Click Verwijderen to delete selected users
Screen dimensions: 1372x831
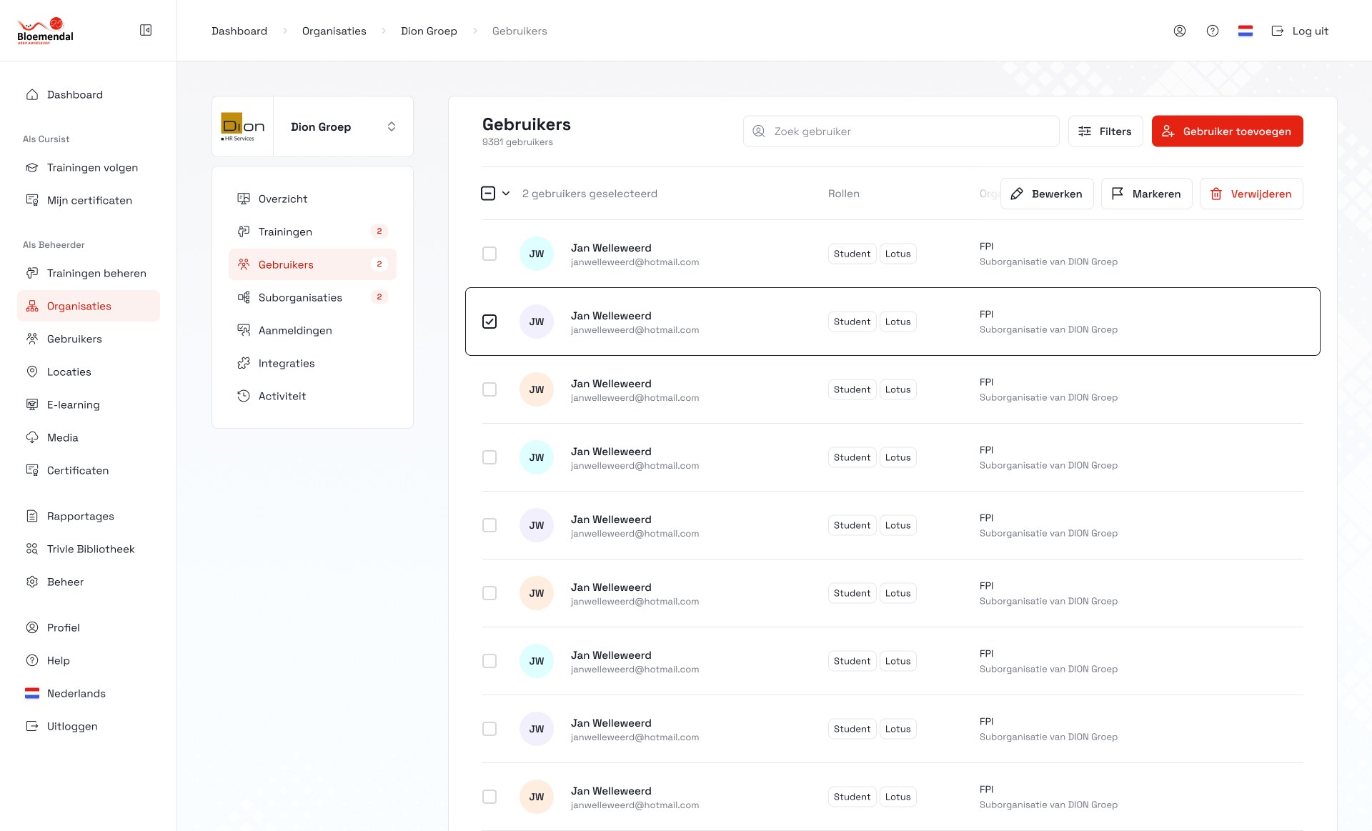1251,194
